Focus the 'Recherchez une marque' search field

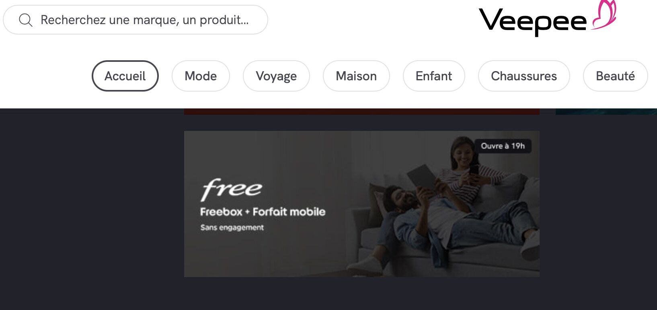(136, 20)
